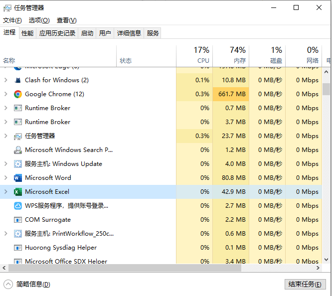Sort by the 网络 column header
Image resolution: width=332 pixels, height=296 pixels.
pyautogui.click(x=304, y=56)
